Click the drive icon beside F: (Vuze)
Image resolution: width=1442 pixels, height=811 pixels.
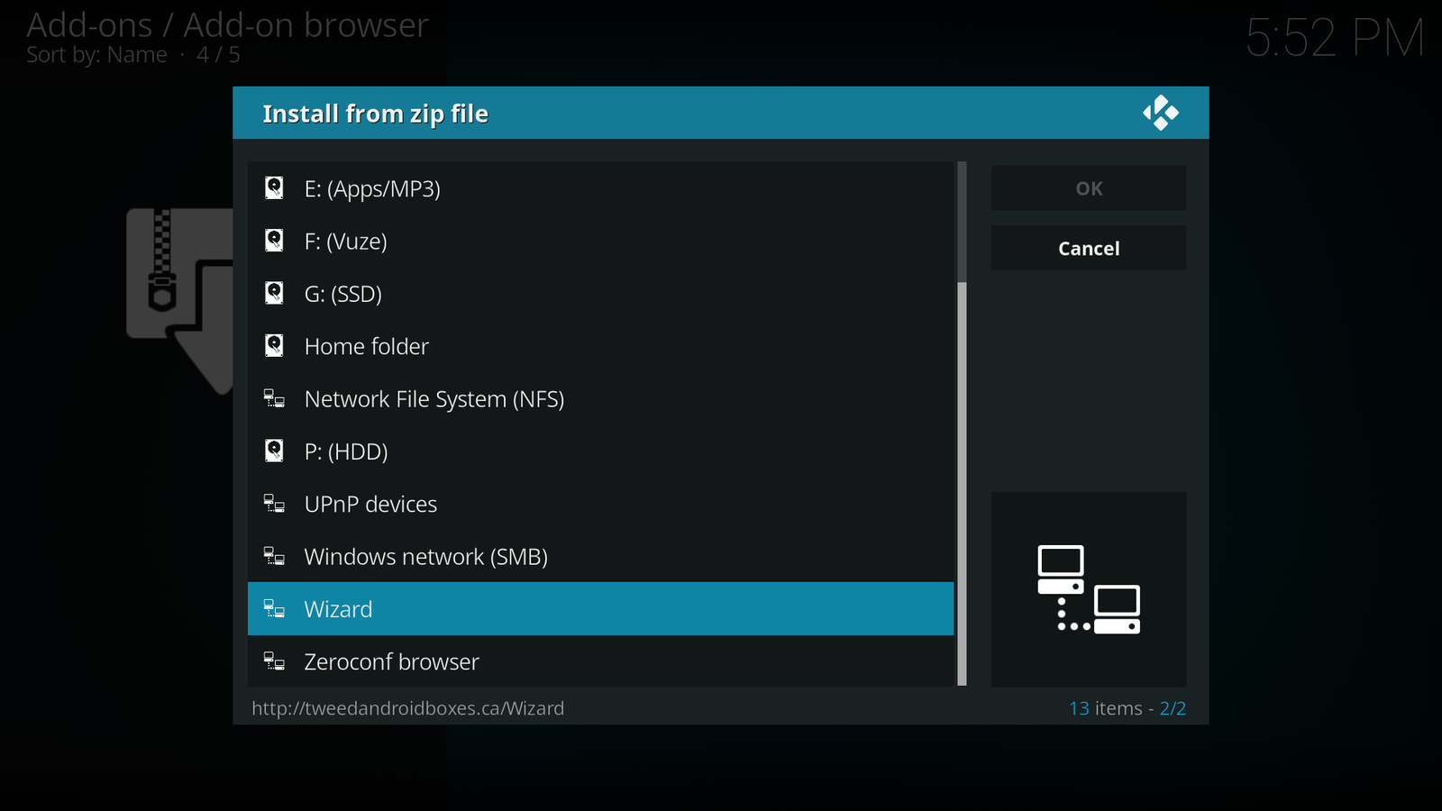click(274, 241)
